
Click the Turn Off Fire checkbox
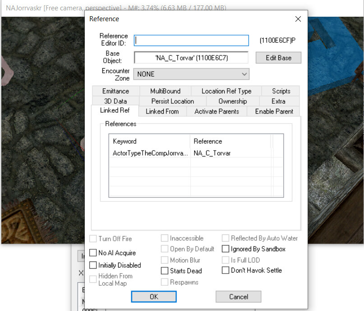pos(93,238)
